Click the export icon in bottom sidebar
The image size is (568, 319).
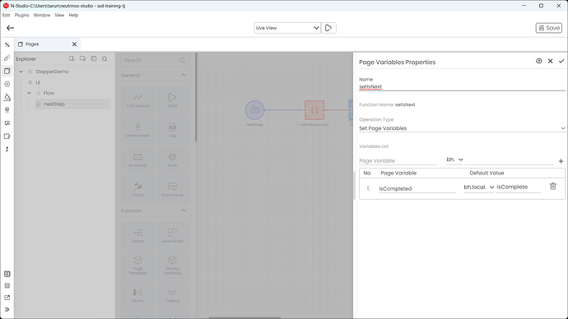point(7,298)
